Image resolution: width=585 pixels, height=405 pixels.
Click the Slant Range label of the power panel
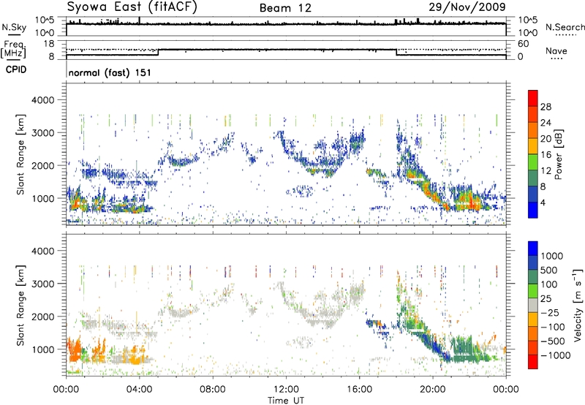click(x=20, y=155)
